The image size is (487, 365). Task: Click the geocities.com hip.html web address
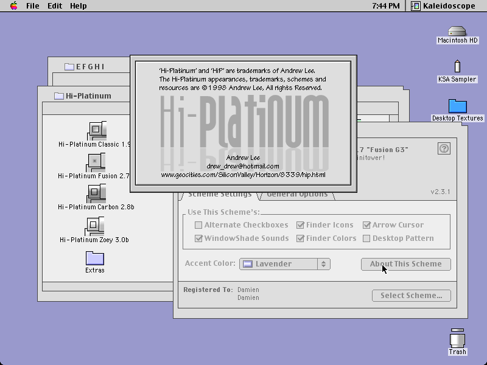243,175
